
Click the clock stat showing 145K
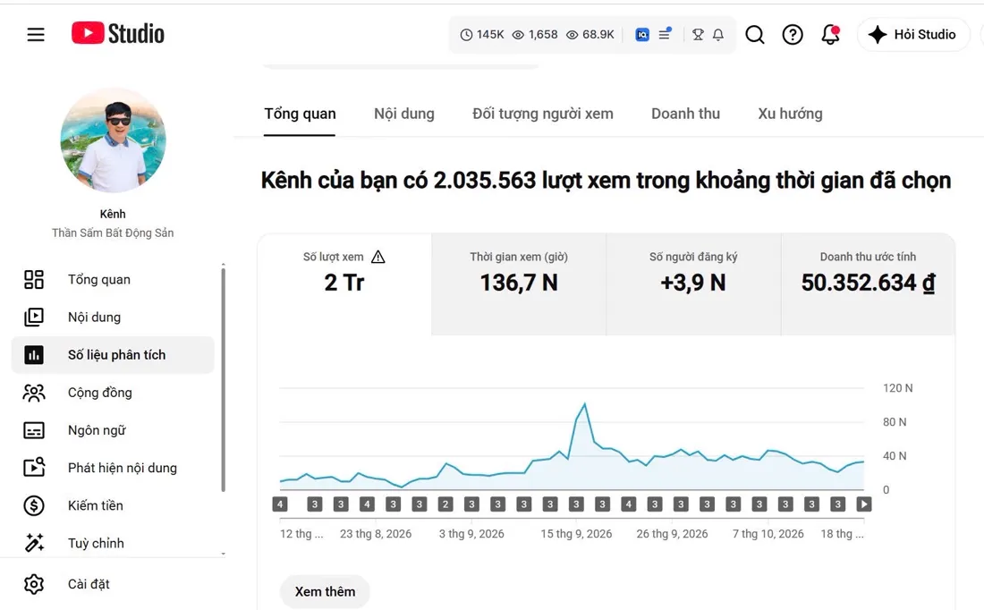pyautogui.click(x=482, y=35)
